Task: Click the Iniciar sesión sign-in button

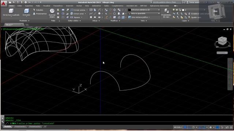Action: pyautogui.click(x=193, y=2)
